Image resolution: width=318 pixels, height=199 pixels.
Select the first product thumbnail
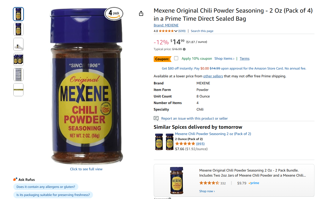[x=18, y=14]
